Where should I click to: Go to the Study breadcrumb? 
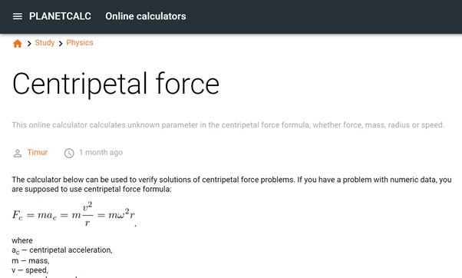45,43
